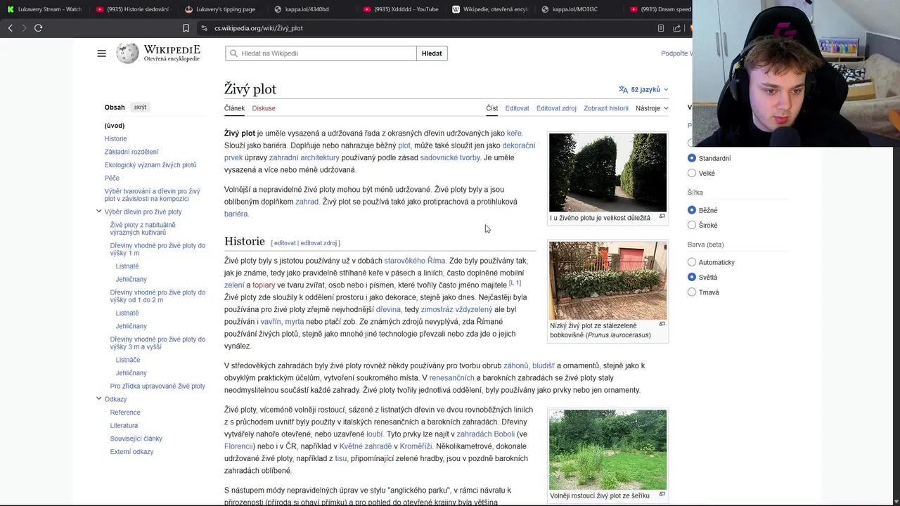Click the browser back arrow

pos(10,28)
